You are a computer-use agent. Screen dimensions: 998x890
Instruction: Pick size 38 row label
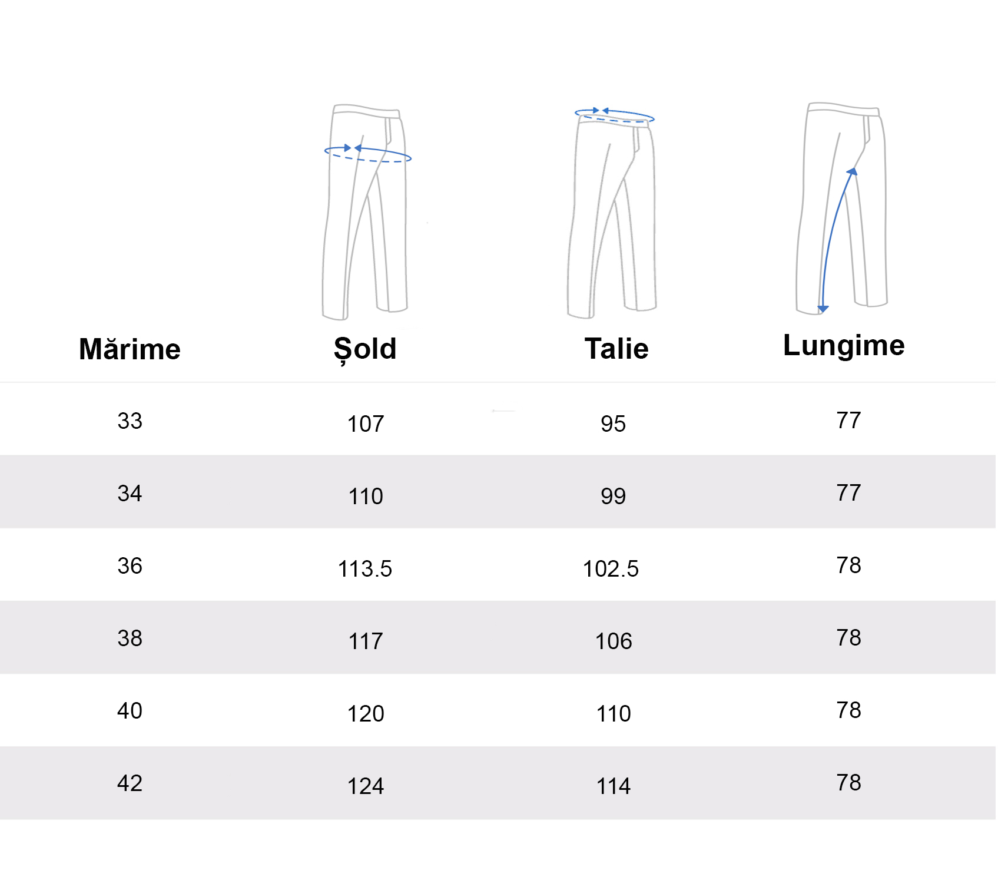coord(130,638)
